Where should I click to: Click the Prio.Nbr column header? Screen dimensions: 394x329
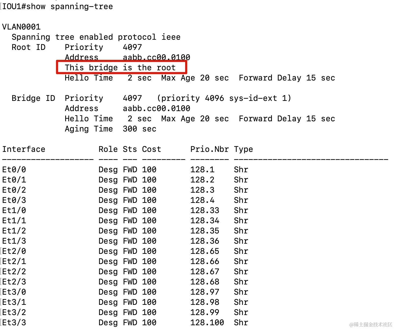pos(210,149)
